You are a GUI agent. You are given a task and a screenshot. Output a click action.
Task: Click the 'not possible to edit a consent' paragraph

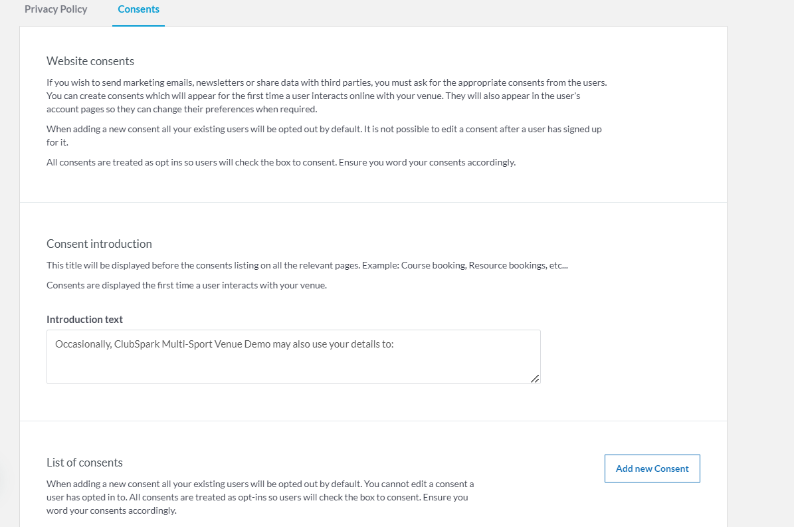[x=324, y=136]
